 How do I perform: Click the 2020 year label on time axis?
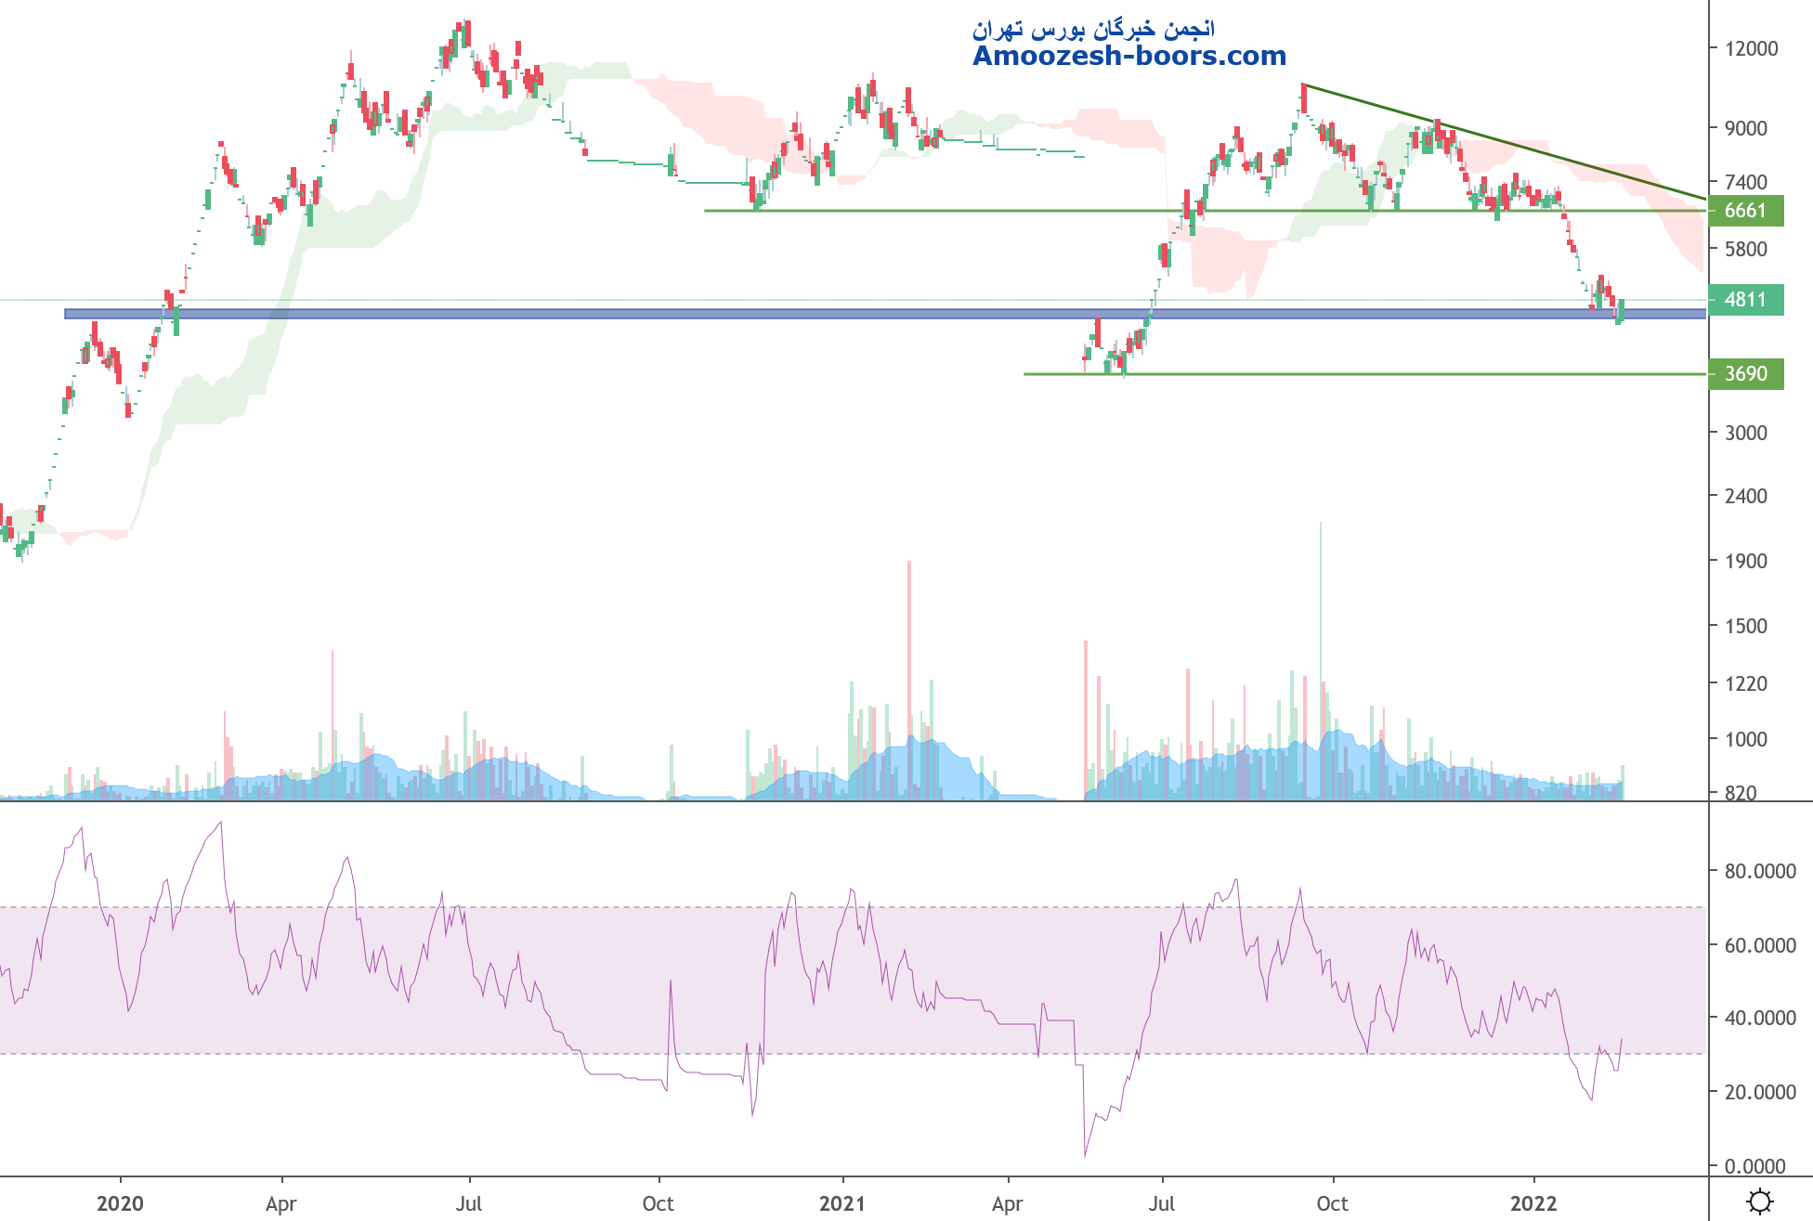click(x=120, y=1203)
